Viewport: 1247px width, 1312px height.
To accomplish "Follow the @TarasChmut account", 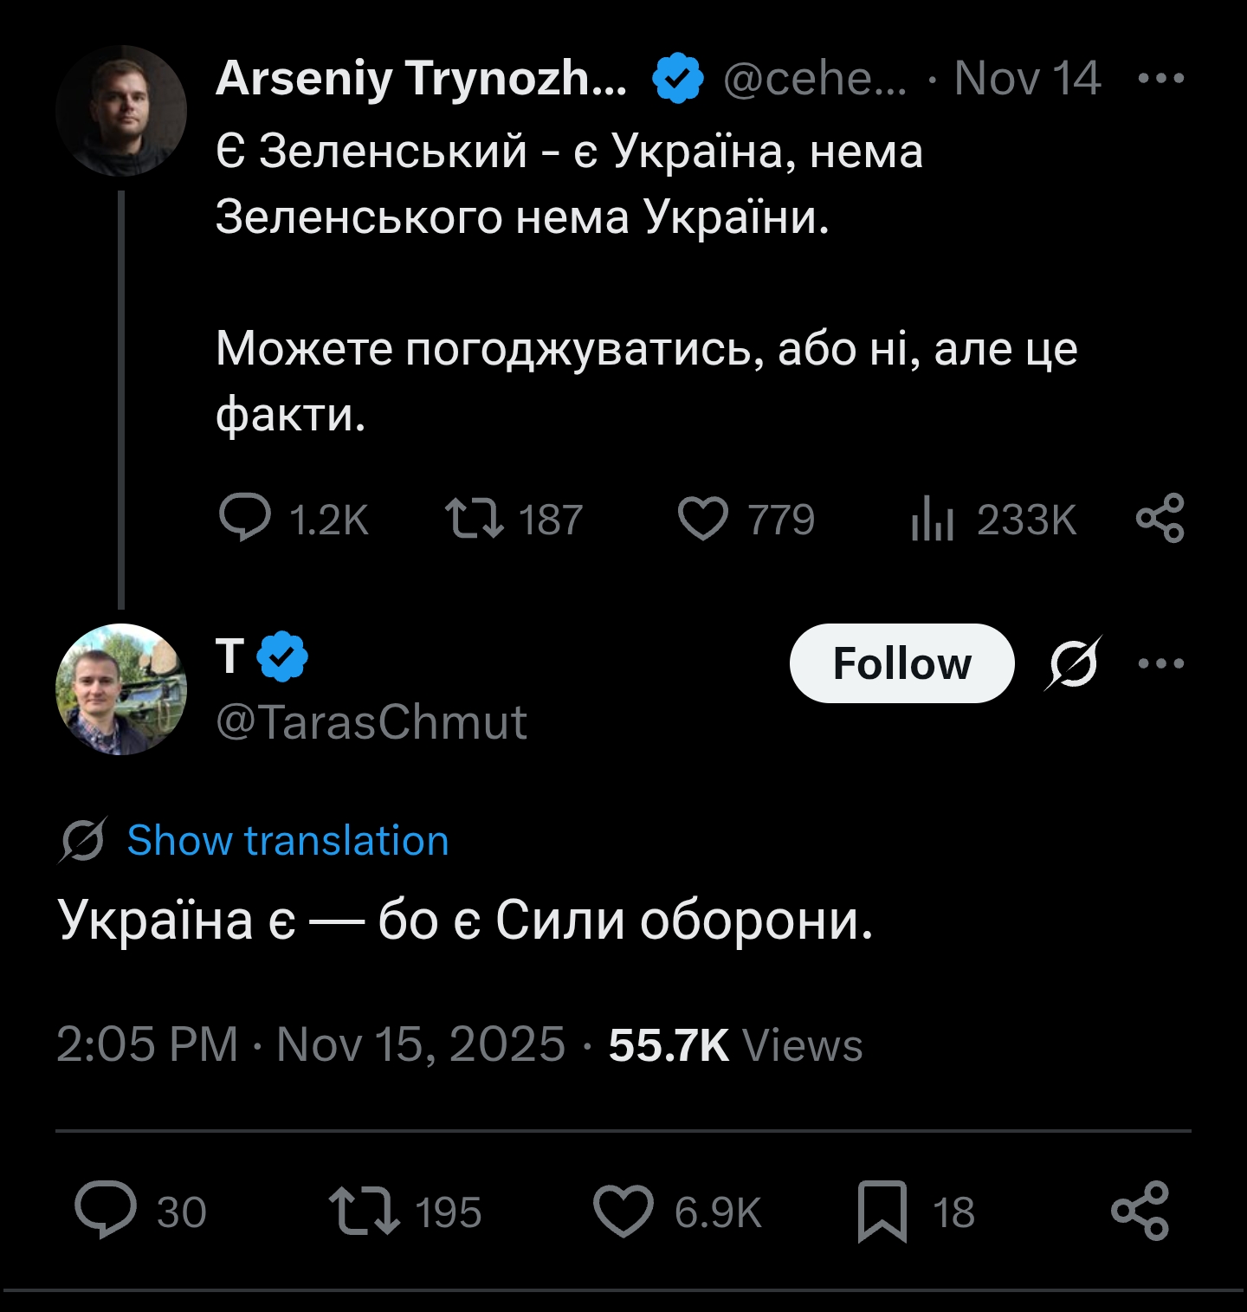I will click(901, 663).
